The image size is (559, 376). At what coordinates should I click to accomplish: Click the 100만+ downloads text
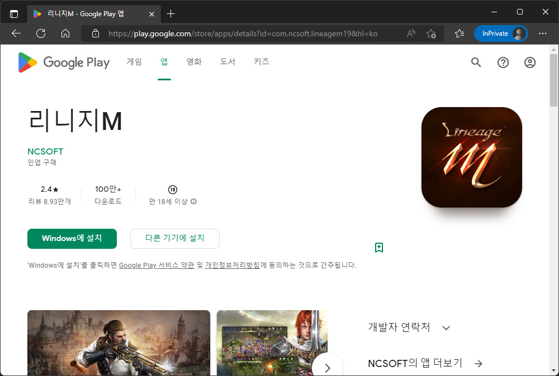click(x=108, y=189)
